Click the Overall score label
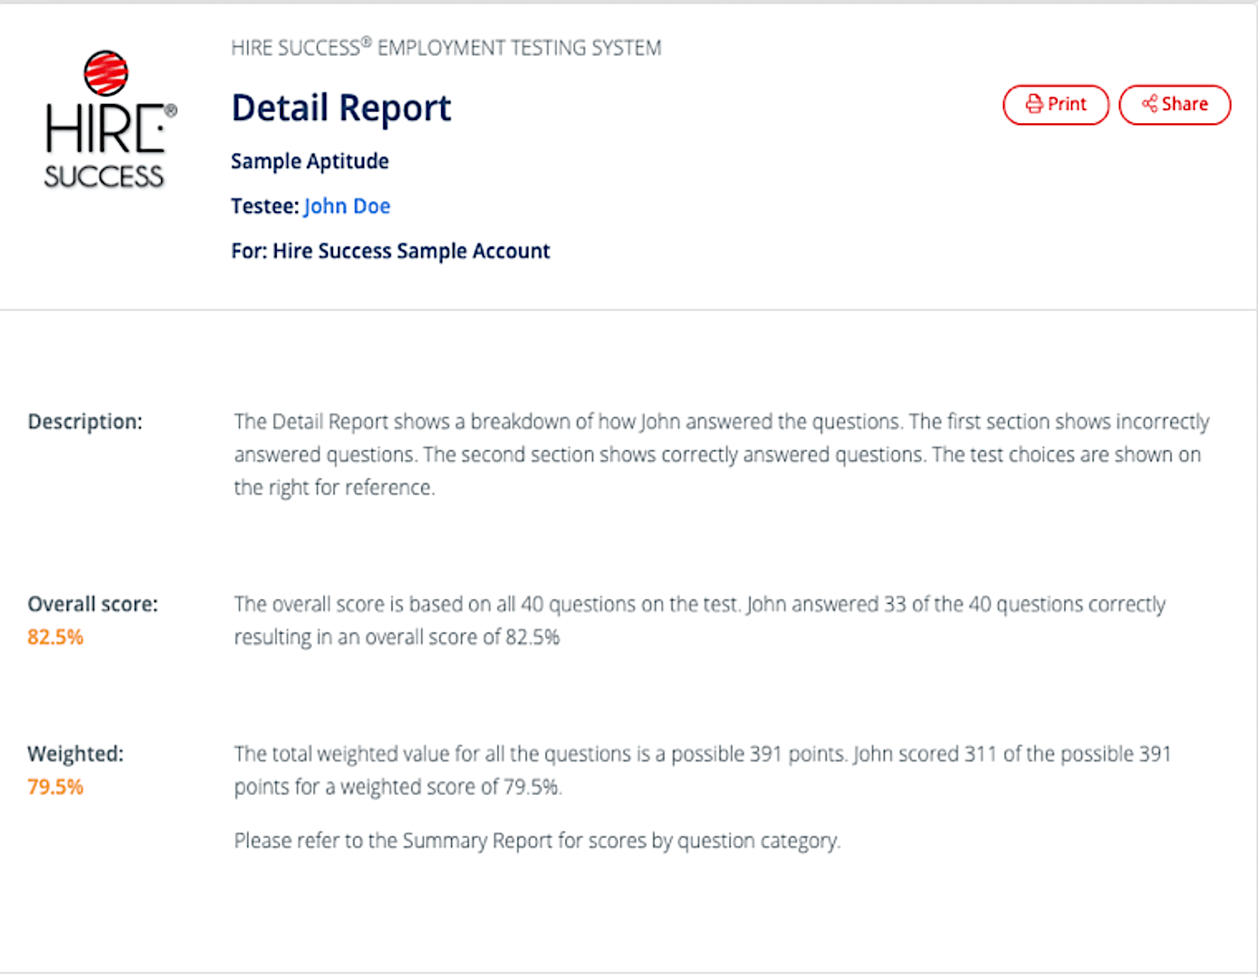 tap(92, 605)
